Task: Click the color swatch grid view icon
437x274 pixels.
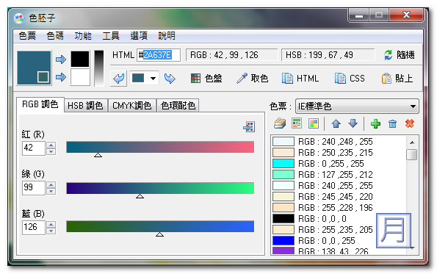Action: point(314,123)
